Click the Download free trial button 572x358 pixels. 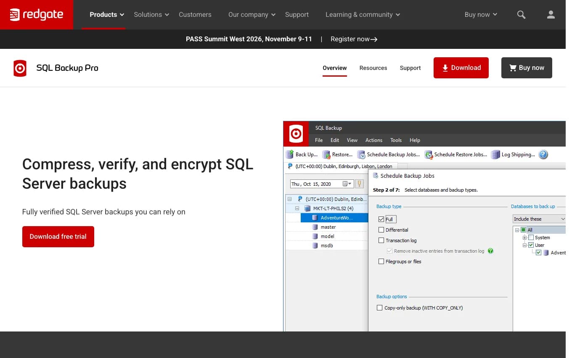58,237
